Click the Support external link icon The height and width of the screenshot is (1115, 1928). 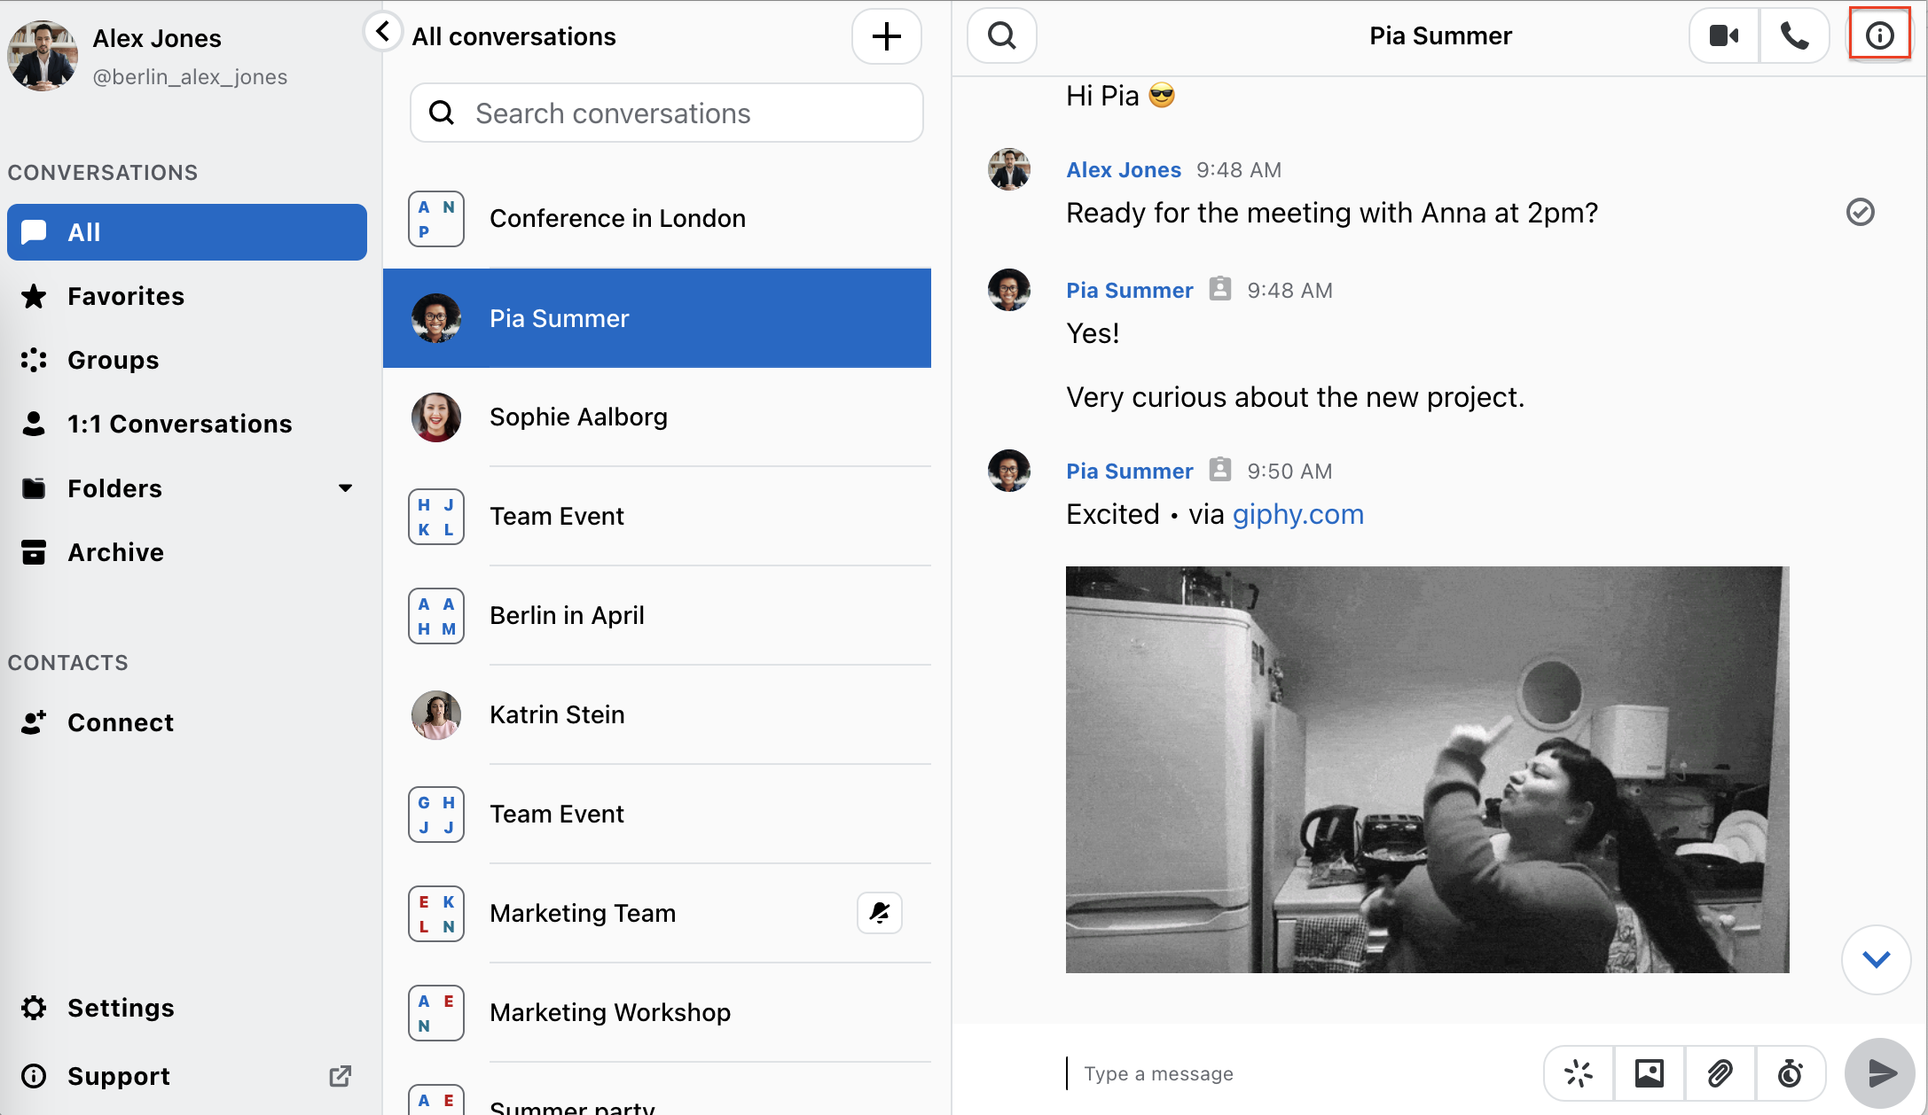click(341, 1076)
